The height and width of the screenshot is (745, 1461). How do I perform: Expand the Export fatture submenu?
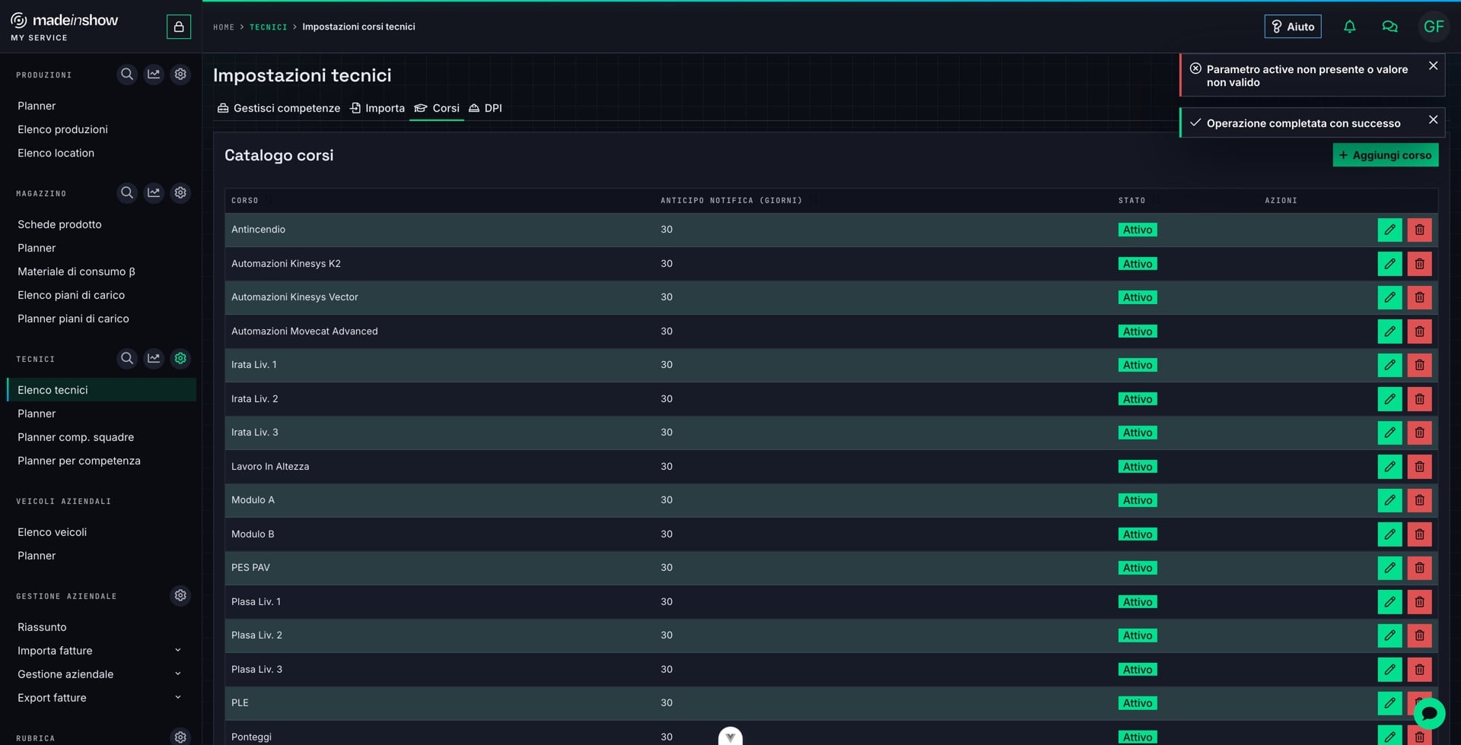[x=177, y=697]
